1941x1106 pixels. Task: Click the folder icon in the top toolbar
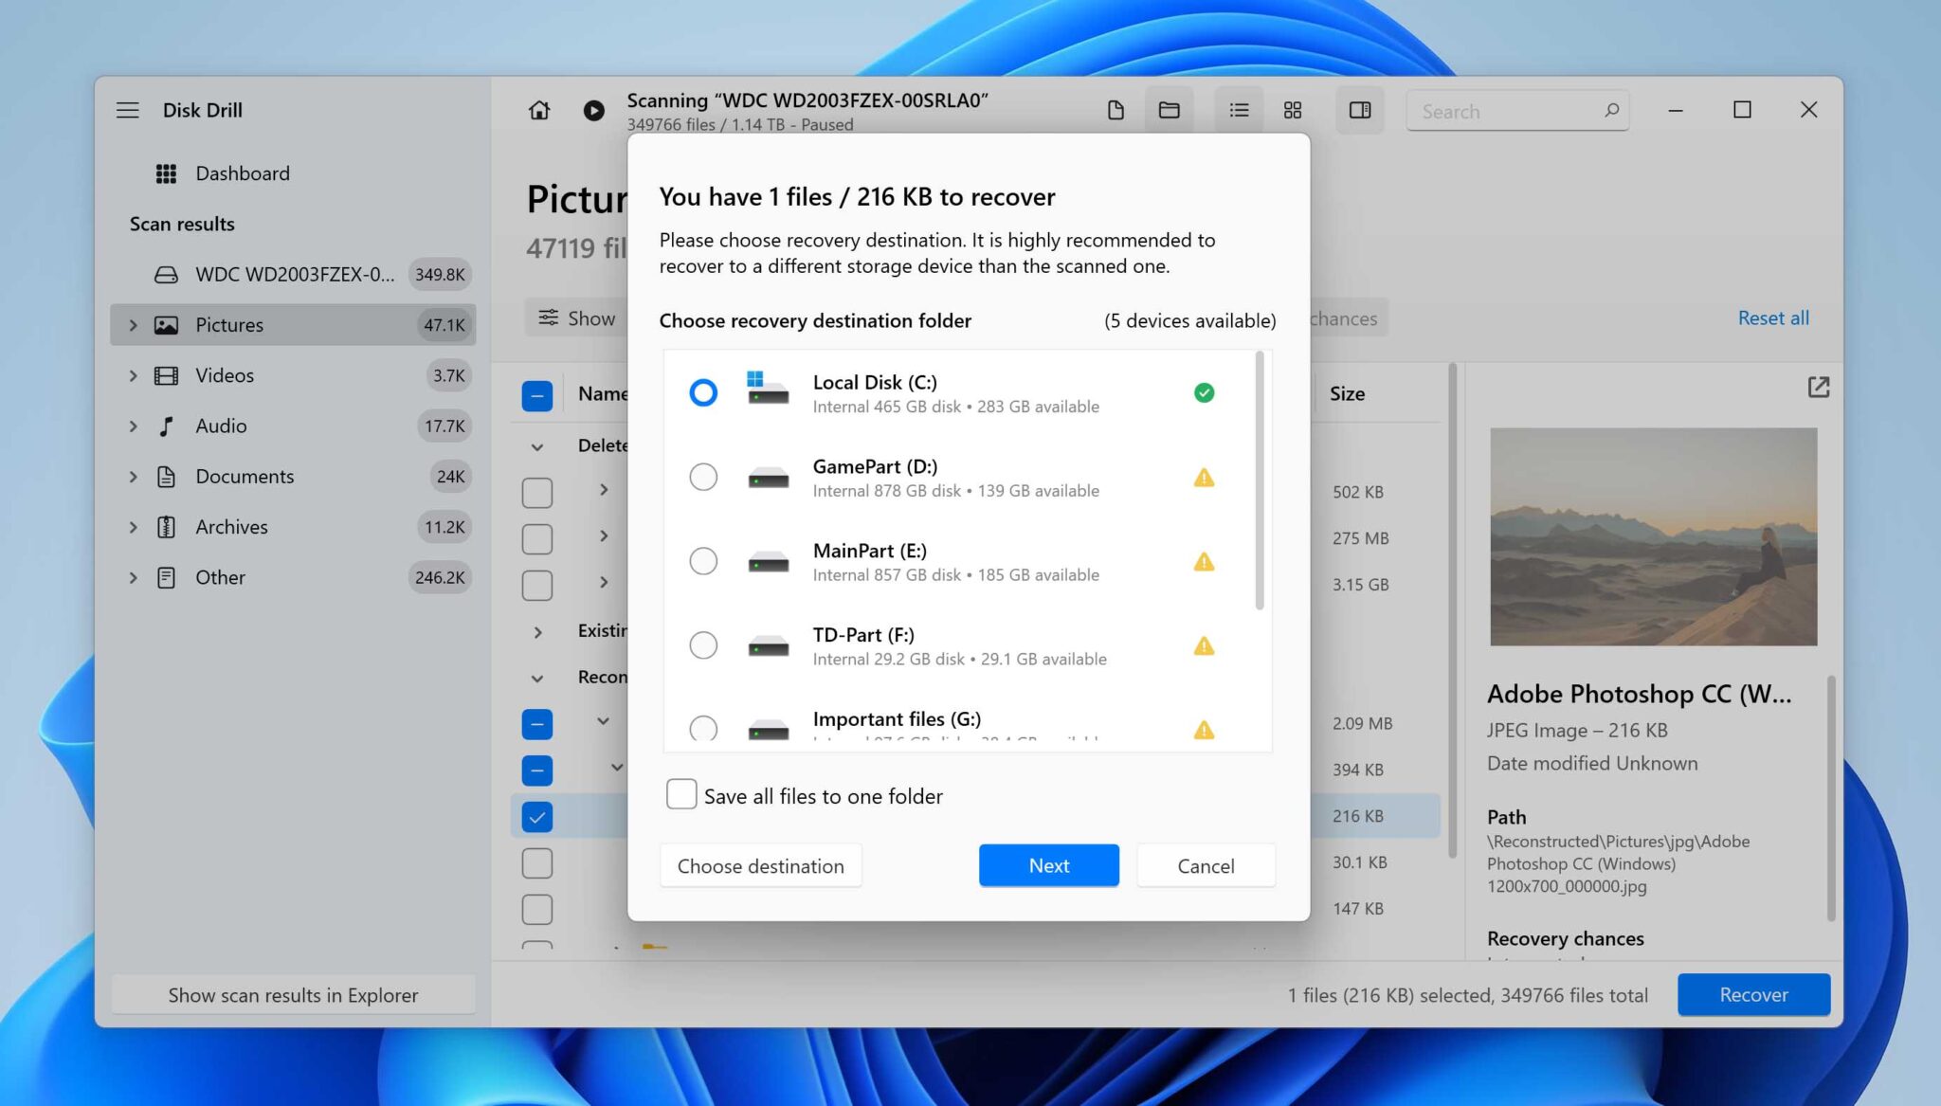1169,110
